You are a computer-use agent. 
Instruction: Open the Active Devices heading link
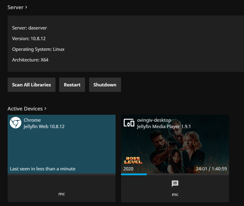[x=25, y=109]
